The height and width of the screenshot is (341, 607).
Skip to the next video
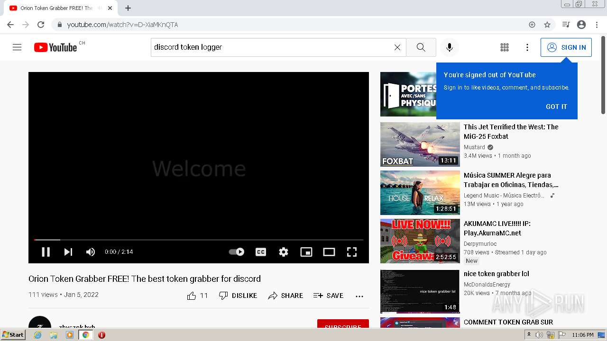(68, 252)
